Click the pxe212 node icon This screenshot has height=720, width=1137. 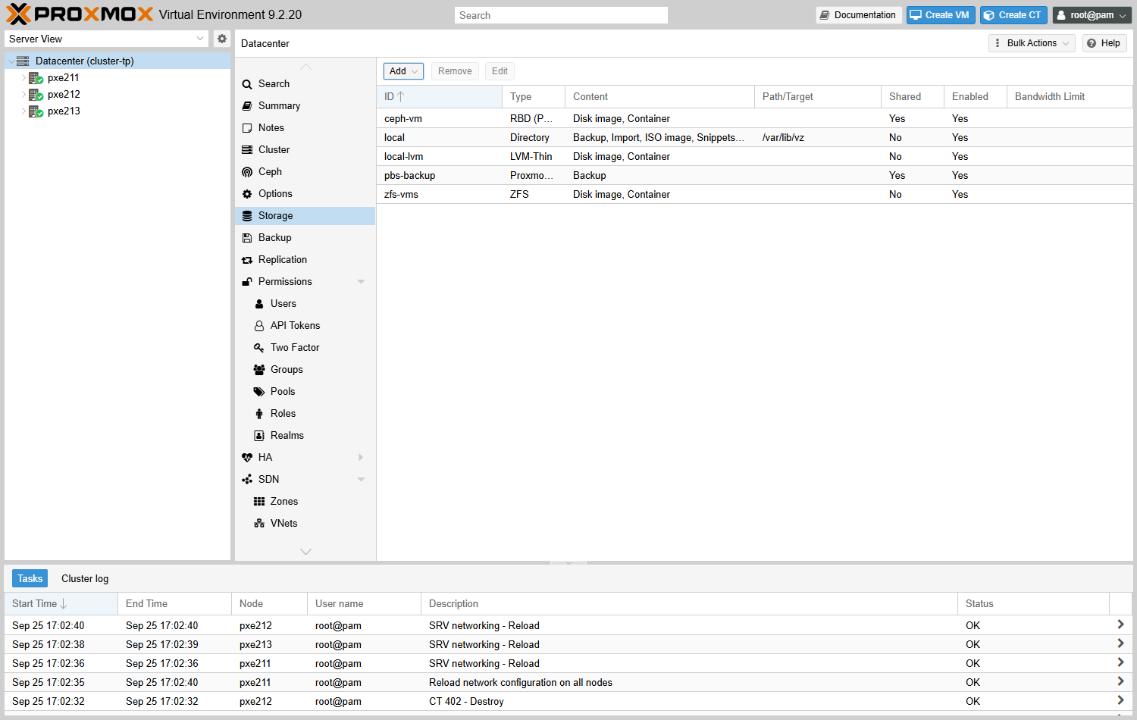click(x=36, y=95)
